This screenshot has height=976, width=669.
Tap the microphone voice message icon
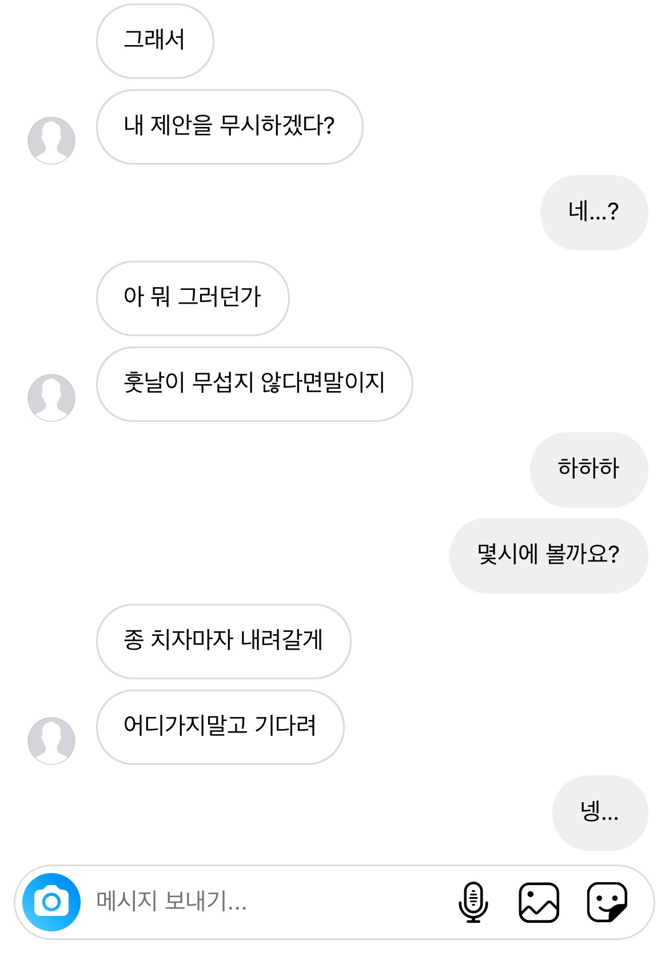[x=473, y=902]
